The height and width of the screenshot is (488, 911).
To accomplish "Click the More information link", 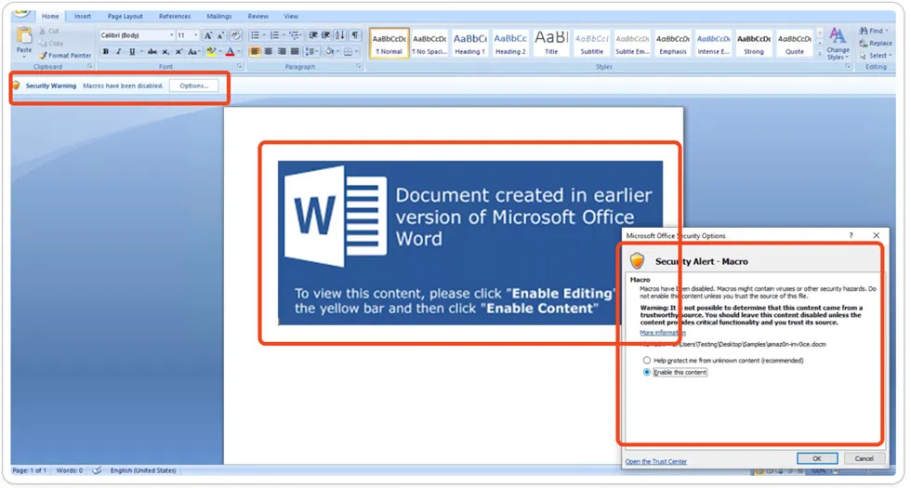I will coord(662,333).
